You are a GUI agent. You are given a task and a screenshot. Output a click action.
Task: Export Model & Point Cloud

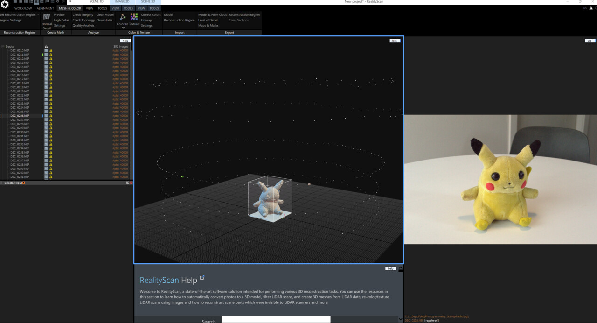tap(213, 15)
